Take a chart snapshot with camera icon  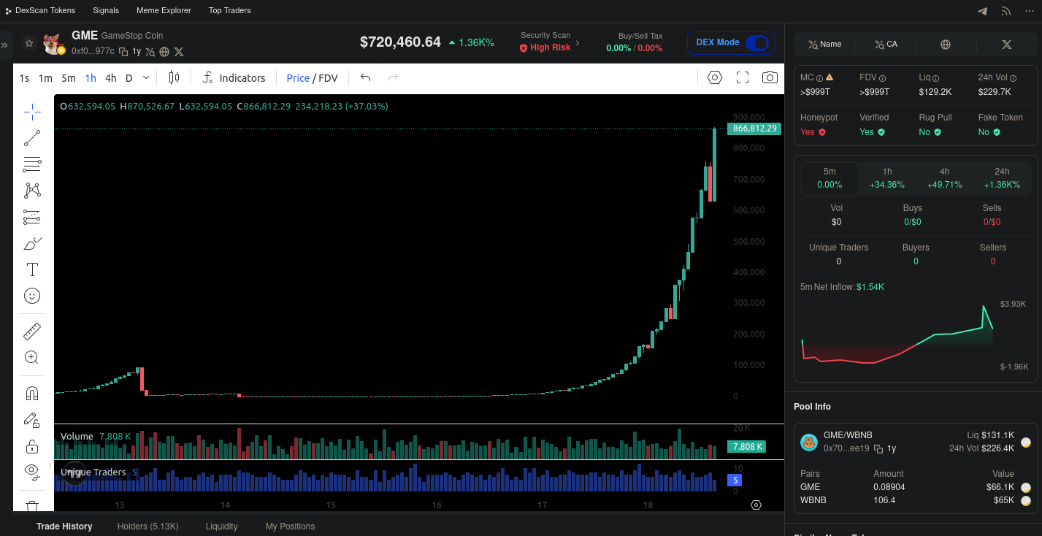[x=770, y=77]
